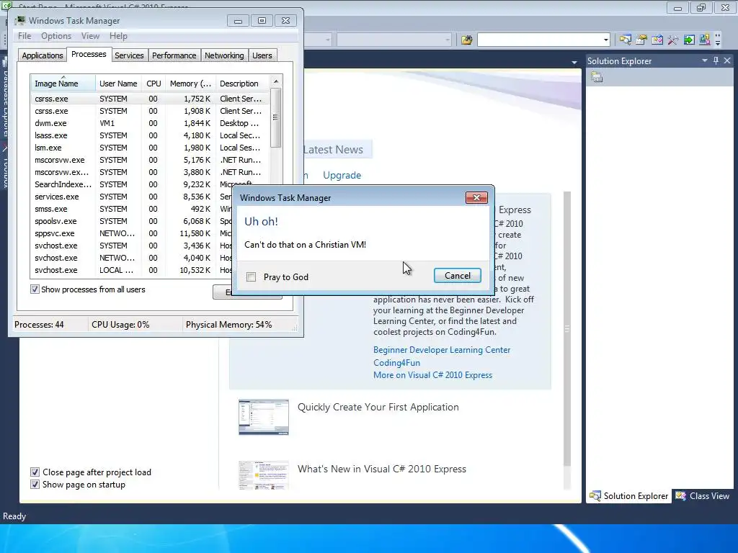Click the Properties icon inside Solution Explorer panel
738x553 pixels.
pyautogui.click(x=597, y=77)
